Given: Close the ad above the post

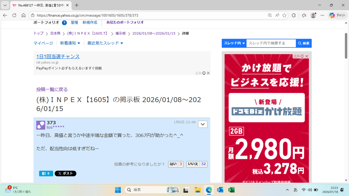Looking at the screenshot, I should [x=208, y=73].
